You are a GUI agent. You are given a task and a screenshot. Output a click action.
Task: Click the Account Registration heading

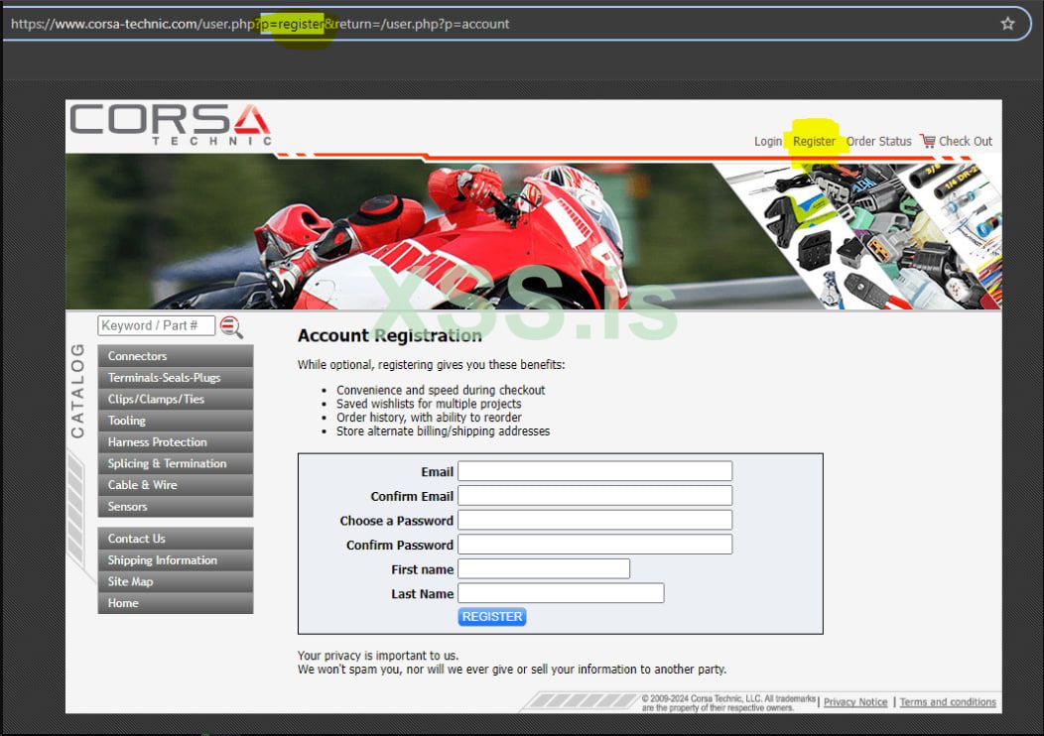(x=389, y=335)
